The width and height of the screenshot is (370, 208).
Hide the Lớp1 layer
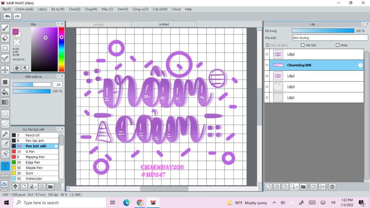(267, 97)
